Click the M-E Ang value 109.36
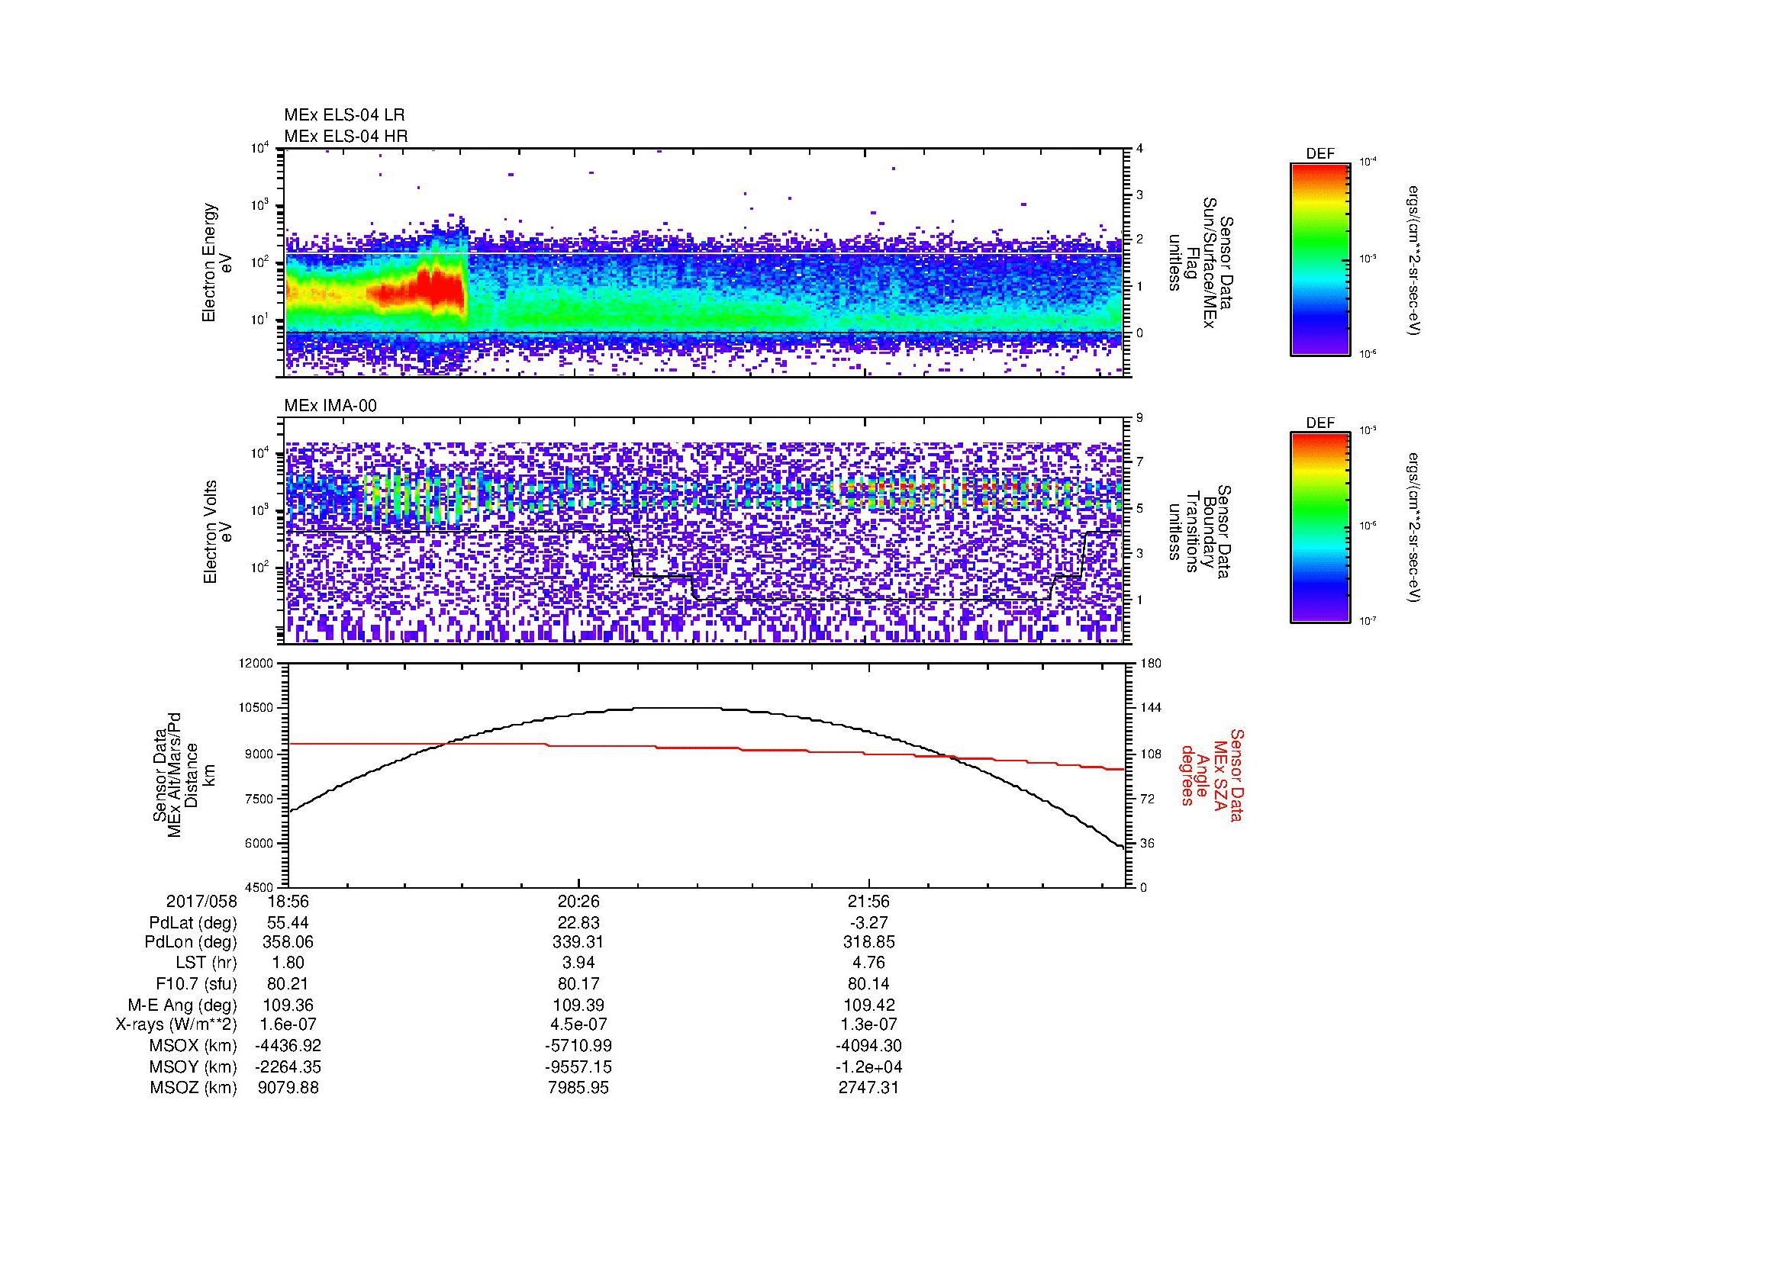The image size is (1785, 1261). (x=288, y=1005)
